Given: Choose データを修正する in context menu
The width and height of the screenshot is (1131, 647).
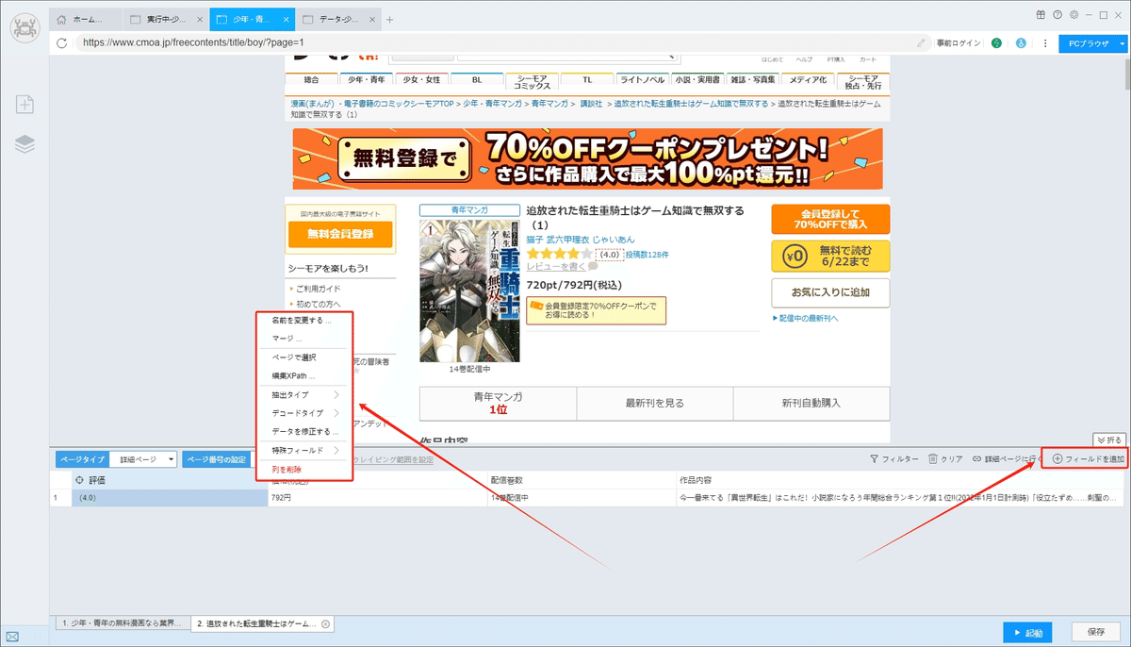Looking at the screenshot, I should pos(304,431).
